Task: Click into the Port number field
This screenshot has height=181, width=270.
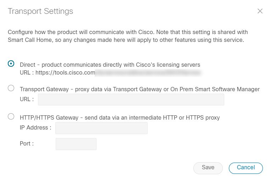Action: tap(76, 144)
